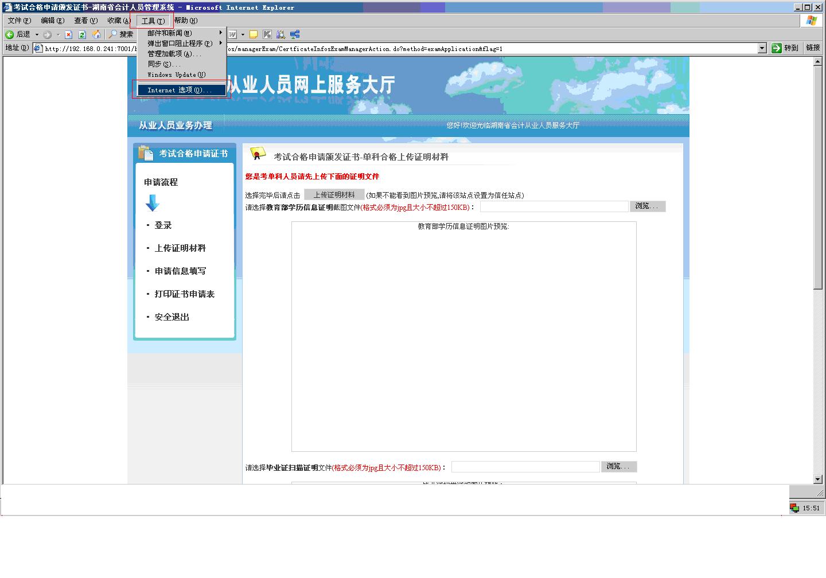Click the network computers toolbar icon
826x578 pixels.
(295, 34)
